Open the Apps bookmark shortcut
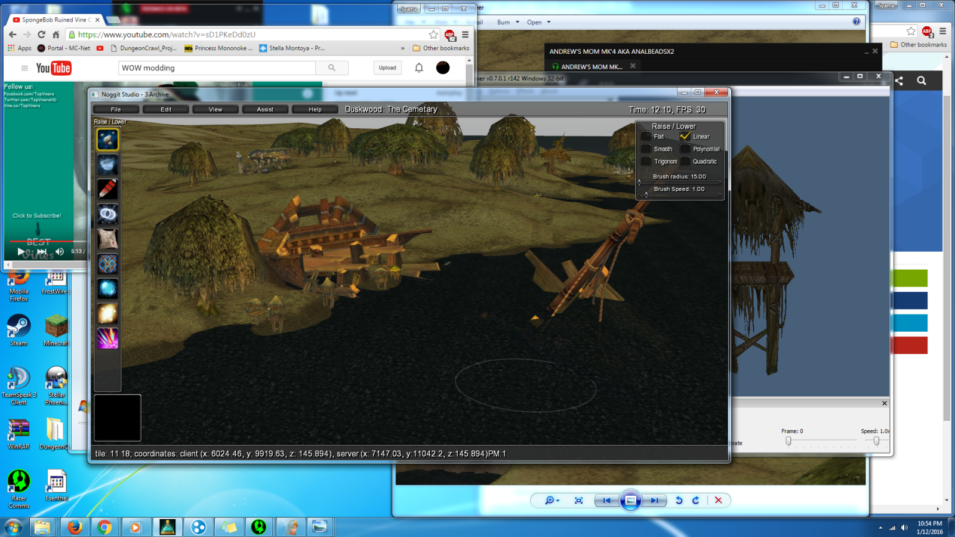This screenshot has height=537, width=955. click(x=20, y=48)
